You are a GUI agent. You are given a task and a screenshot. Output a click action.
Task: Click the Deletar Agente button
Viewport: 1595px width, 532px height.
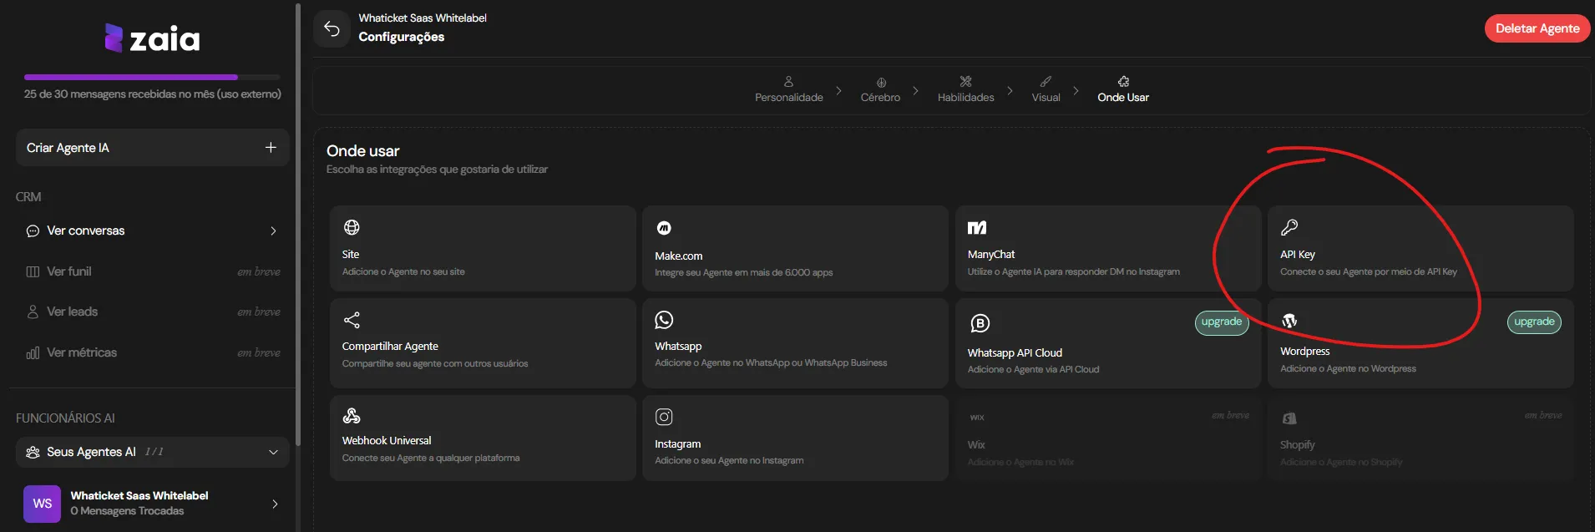click(1537, 28)
